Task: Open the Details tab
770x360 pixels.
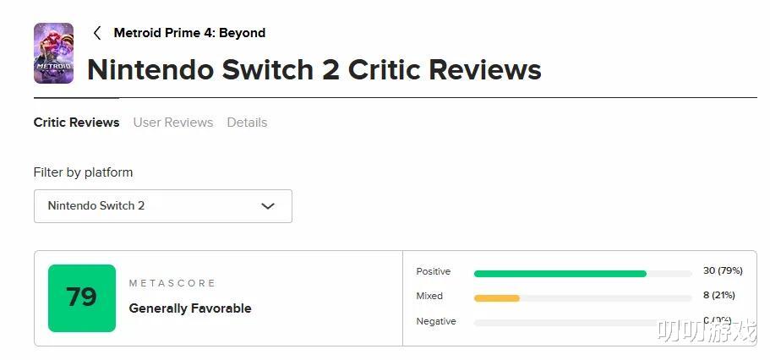Action: [247, 123]
